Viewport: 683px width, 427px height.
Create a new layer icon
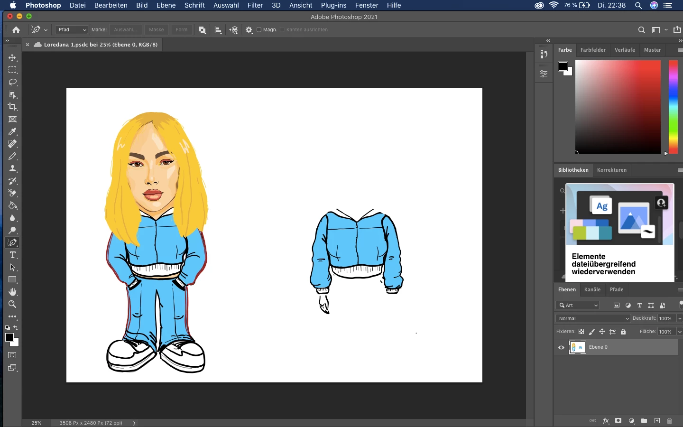pyautogui.click(x=657, y=421)
